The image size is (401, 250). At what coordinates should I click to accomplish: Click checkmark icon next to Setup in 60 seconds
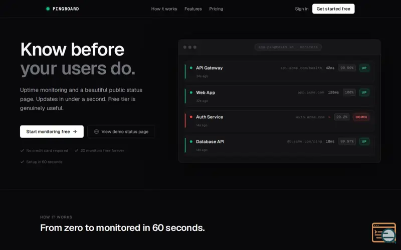(x=22, y=161)
